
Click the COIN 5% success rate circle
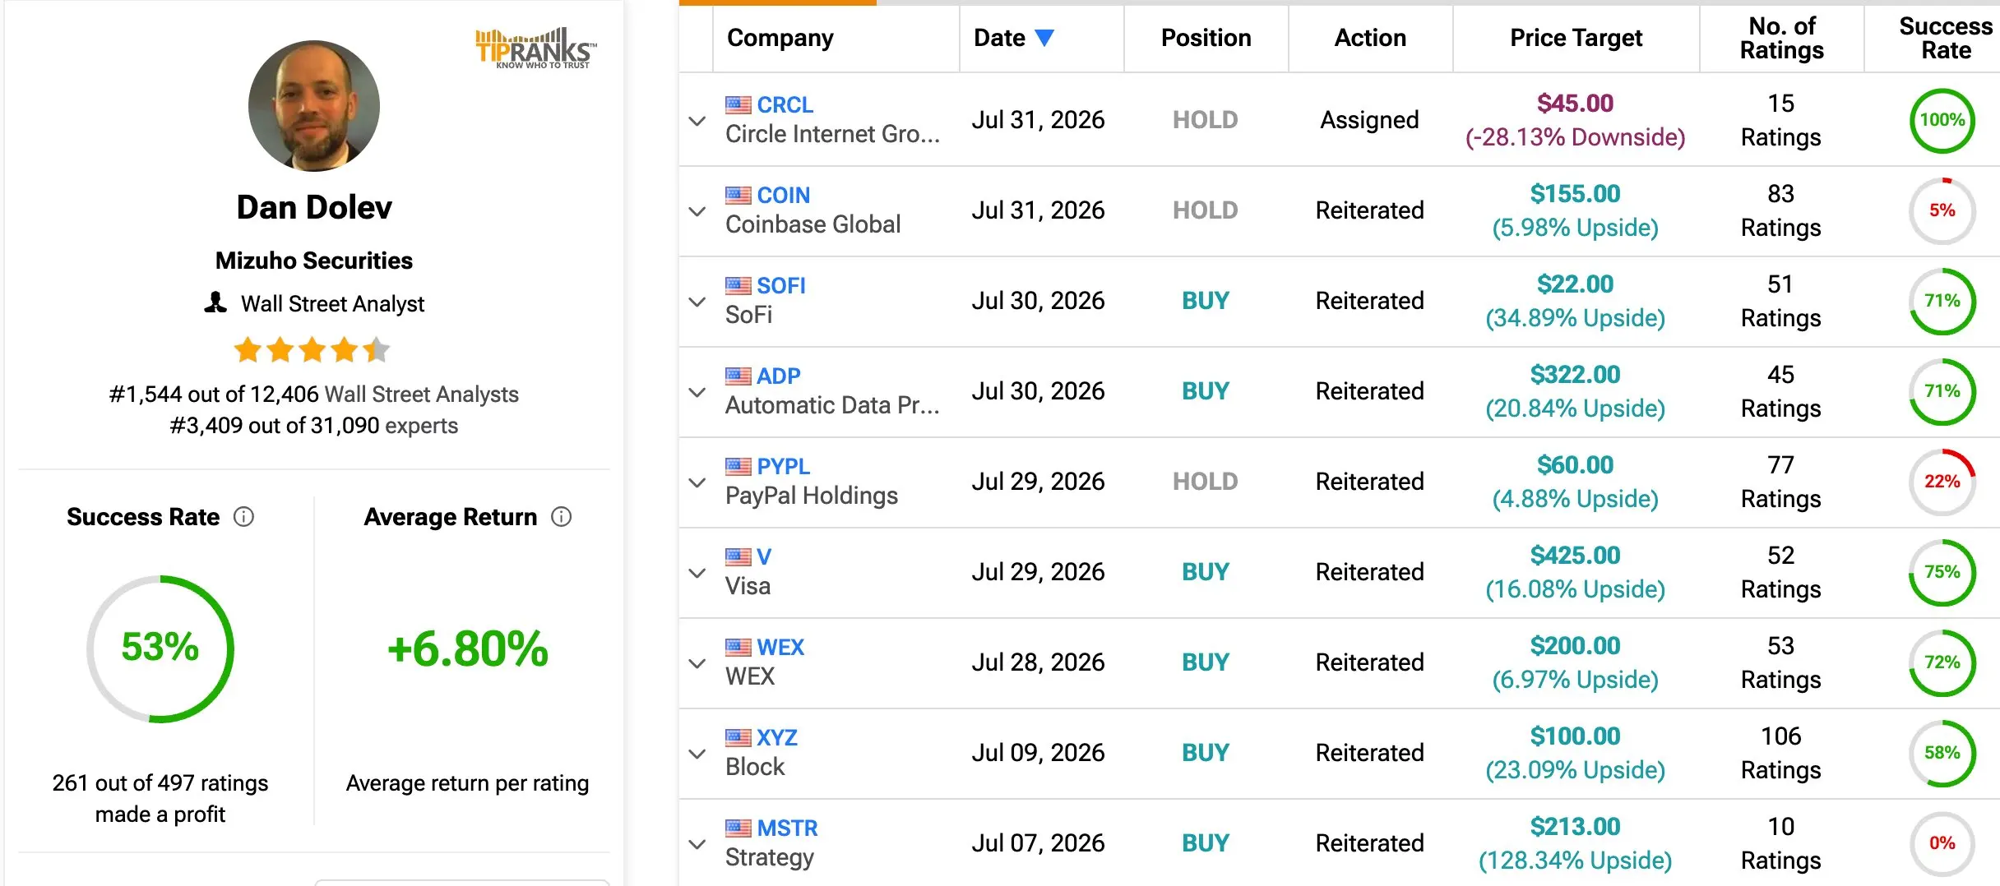point(1942,210)
